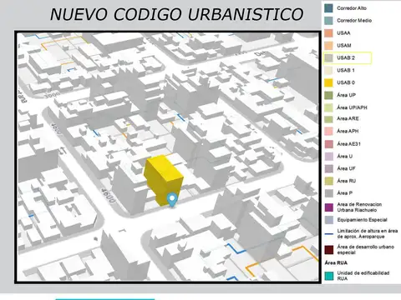Click 'Área de desarrollo urbano especial' label
Screen dimensions: 401x300
tap(366, 249)
